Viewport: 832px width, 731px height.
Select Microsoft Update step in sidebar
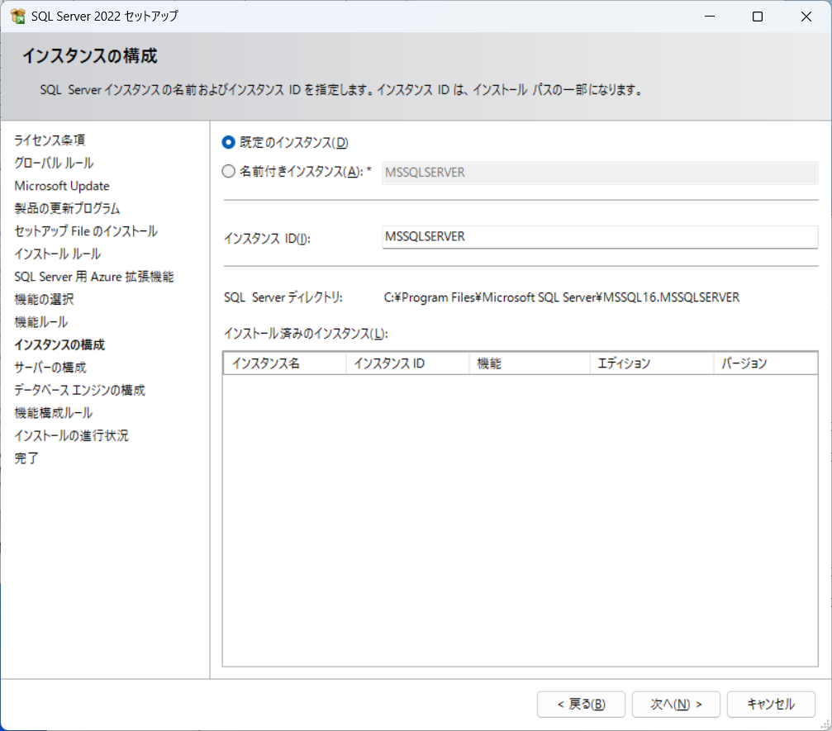(62, 186)
